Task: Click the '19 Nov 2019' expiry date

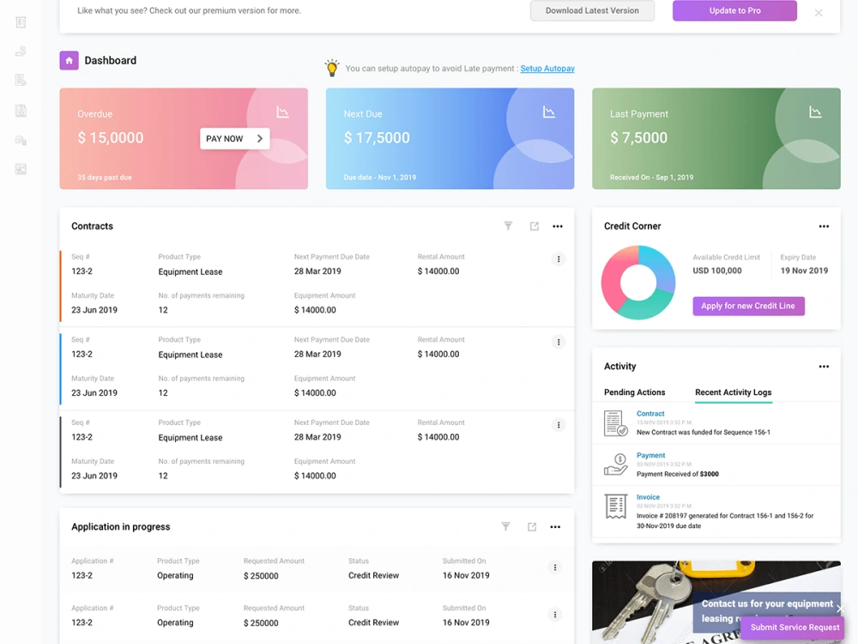Action: 804,270
